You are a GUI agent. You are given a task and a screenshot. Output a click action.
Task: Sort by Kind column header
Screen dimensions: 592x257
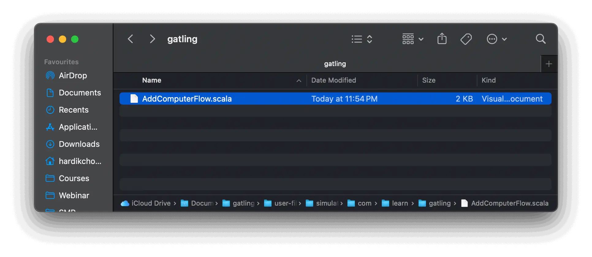[x=488, y=80]
